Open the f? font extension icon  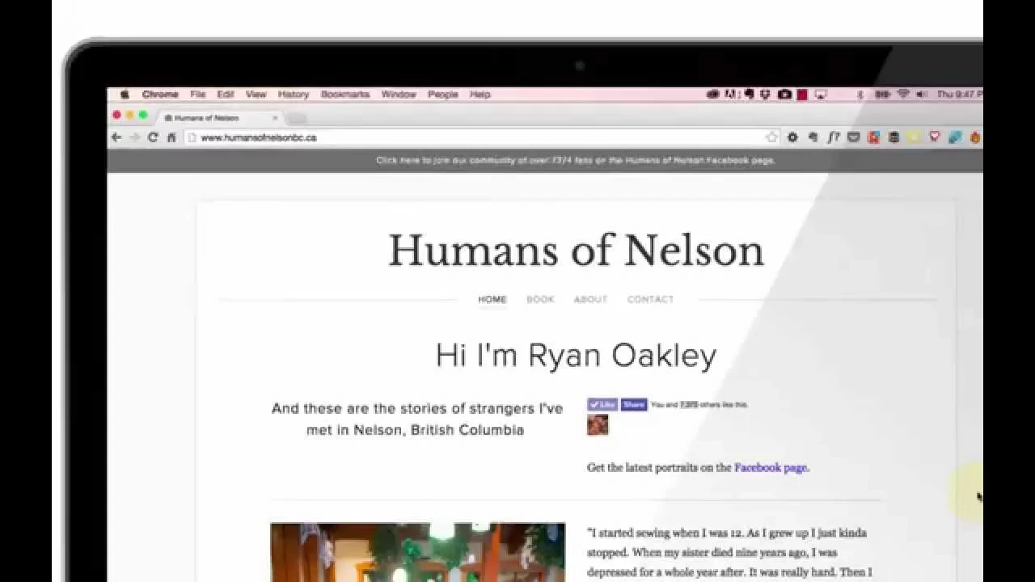(x=834, y=137)
